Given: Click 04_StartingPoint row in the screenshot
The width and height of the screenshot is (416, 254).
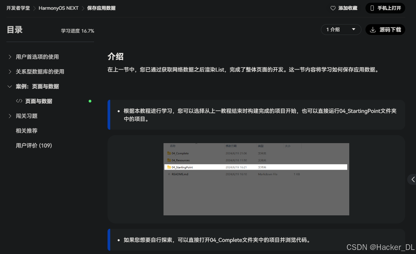Looking at the screenshot, I should 256,167.
